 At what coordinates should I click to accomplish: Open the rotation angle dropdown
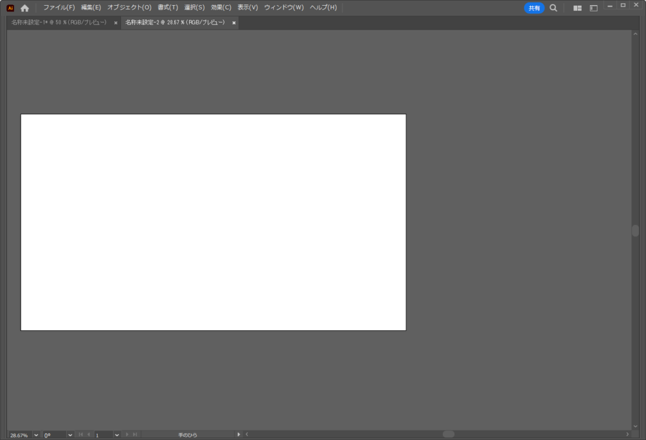point(69,435)
